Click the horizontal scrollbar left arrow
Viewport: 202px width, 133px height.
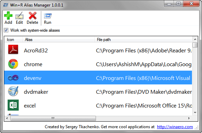7,118
